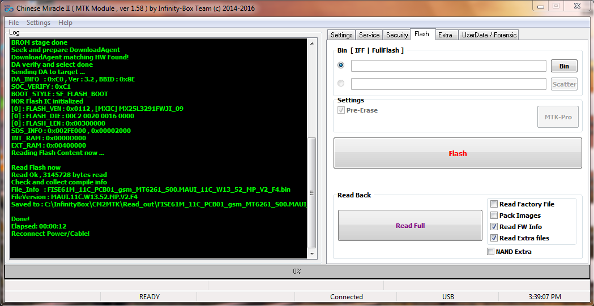This screenshot has width=594, height=306.
Task: Switch to the Service tab
Action: pyautogui.click(x=369, y=35)
